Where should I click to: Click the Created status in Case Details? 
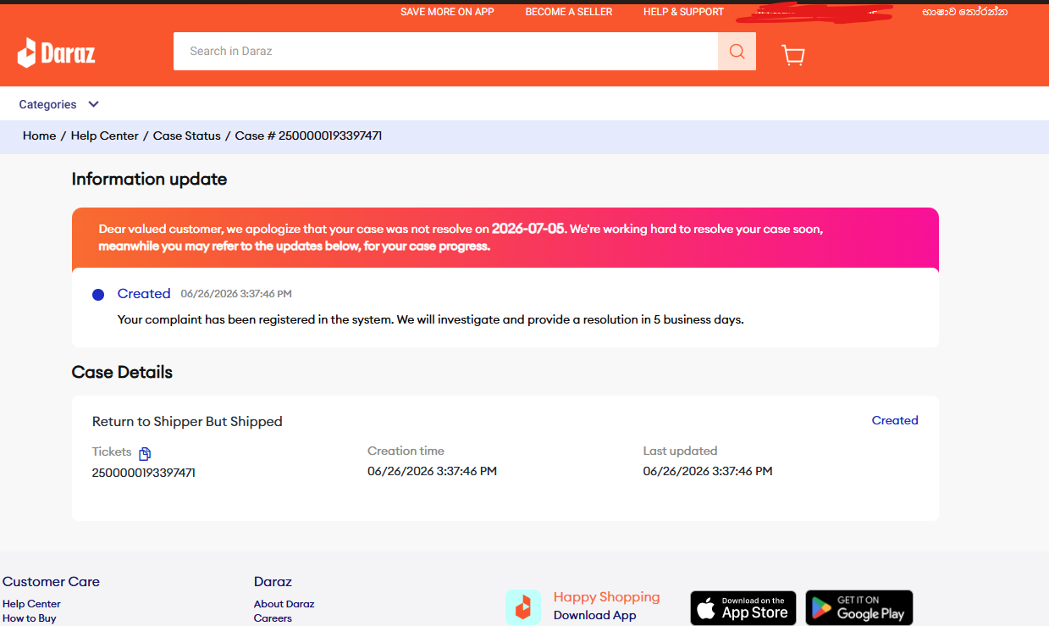click(x=895, y=420)
